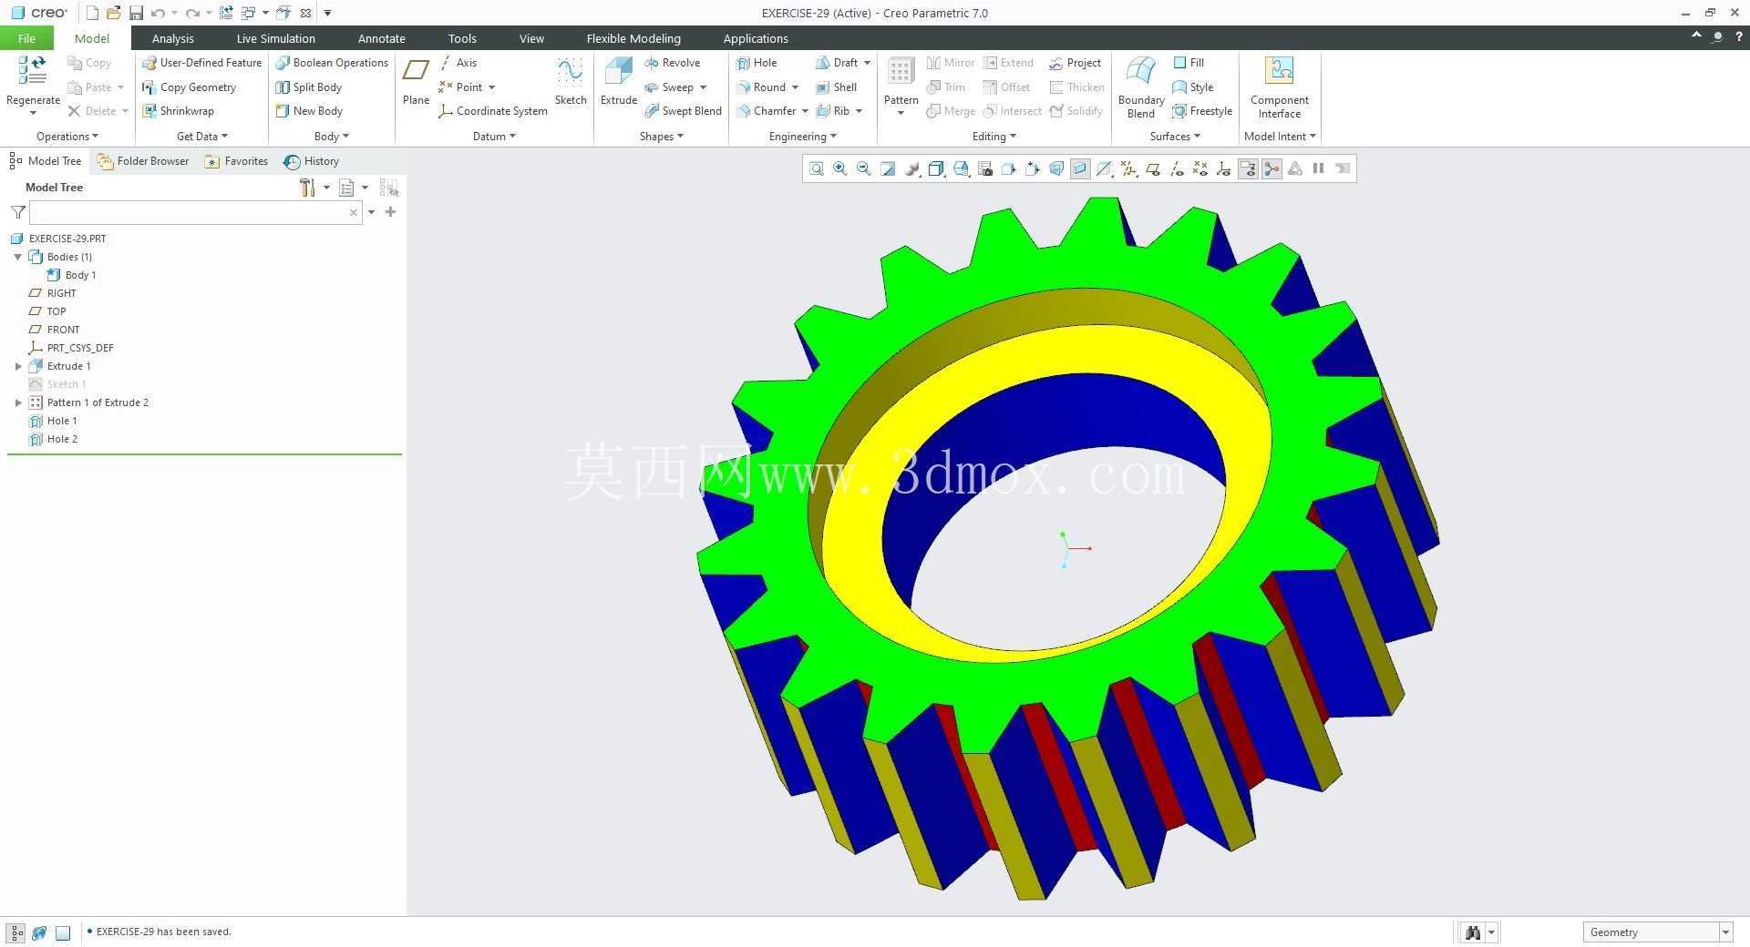Image resolution: width=1750 pixels, height=947 pixels.
Task: Click the Boolean Operations button
Action: point(332,63)
